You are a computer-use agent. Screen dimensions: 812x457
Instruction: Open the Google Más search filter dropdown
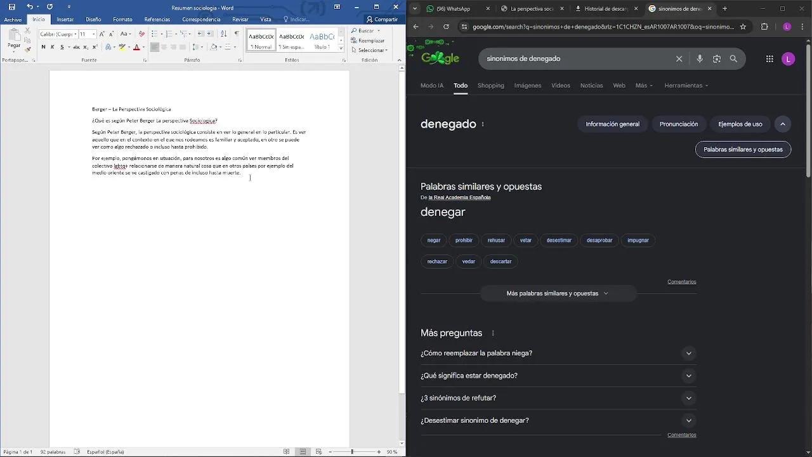pos(644,86)
